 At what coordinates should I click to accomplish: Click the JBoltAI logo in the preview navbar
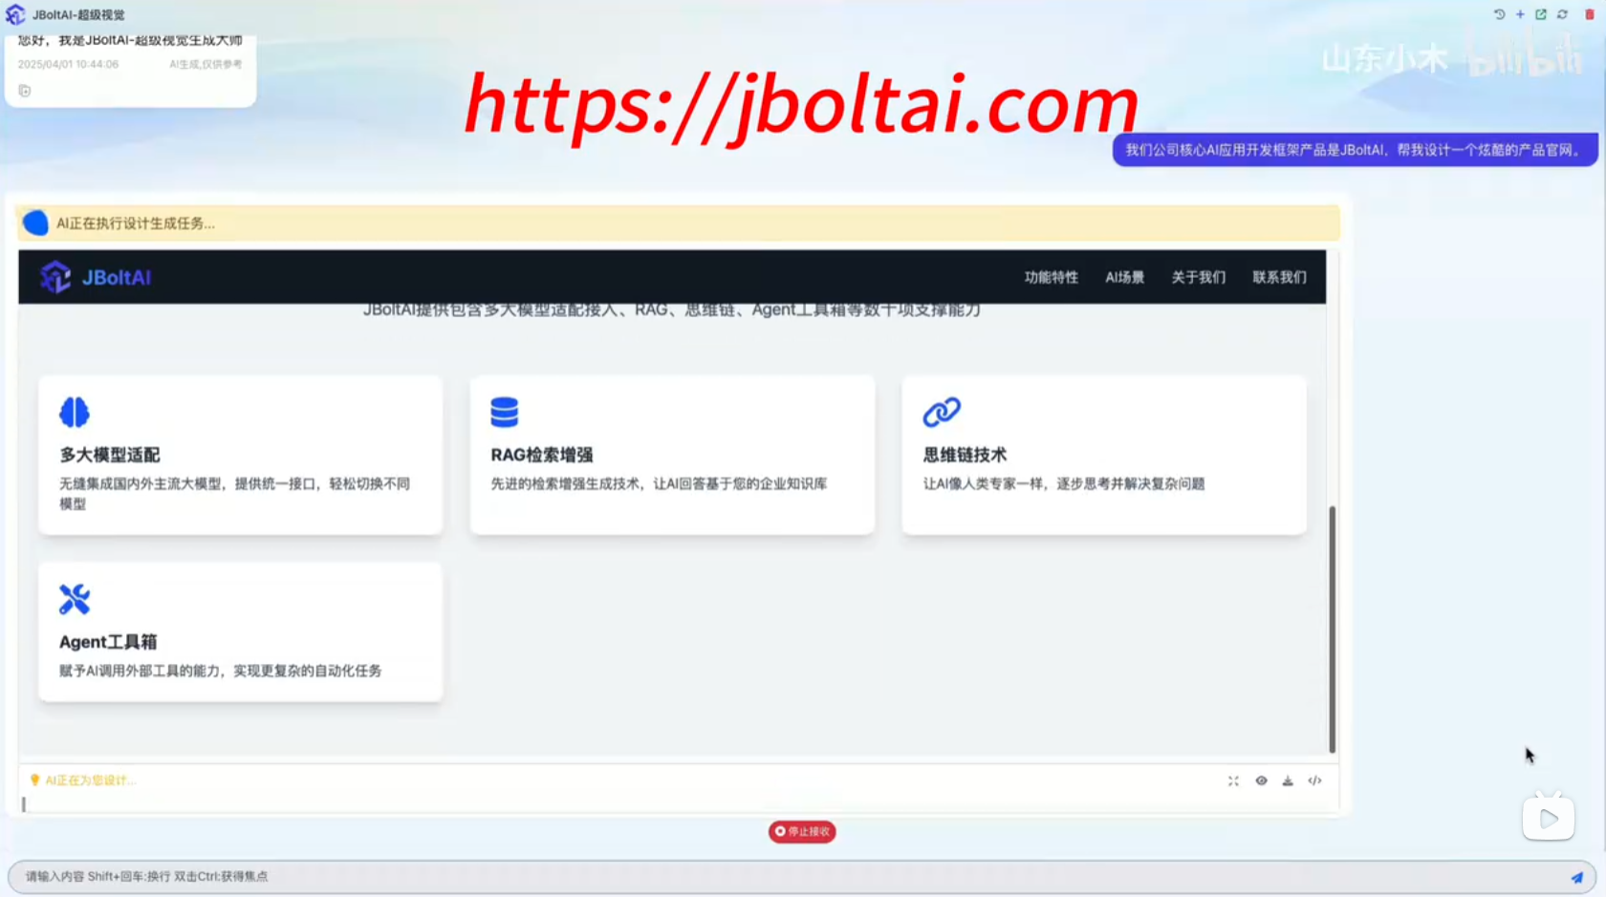[55, 277]
